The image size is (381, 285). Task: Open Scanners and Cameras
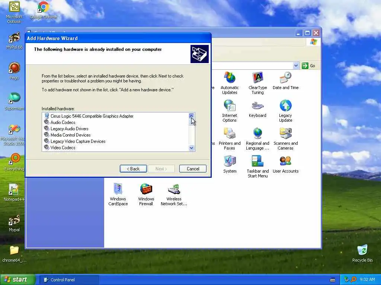[285, 139]
